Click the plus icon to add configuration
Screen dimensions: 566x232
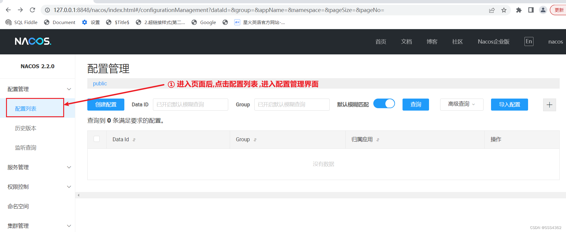(549, 105)
